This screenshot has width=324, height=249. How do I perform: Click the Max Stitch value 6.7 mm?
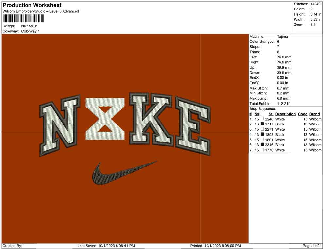tap(283, 88)
